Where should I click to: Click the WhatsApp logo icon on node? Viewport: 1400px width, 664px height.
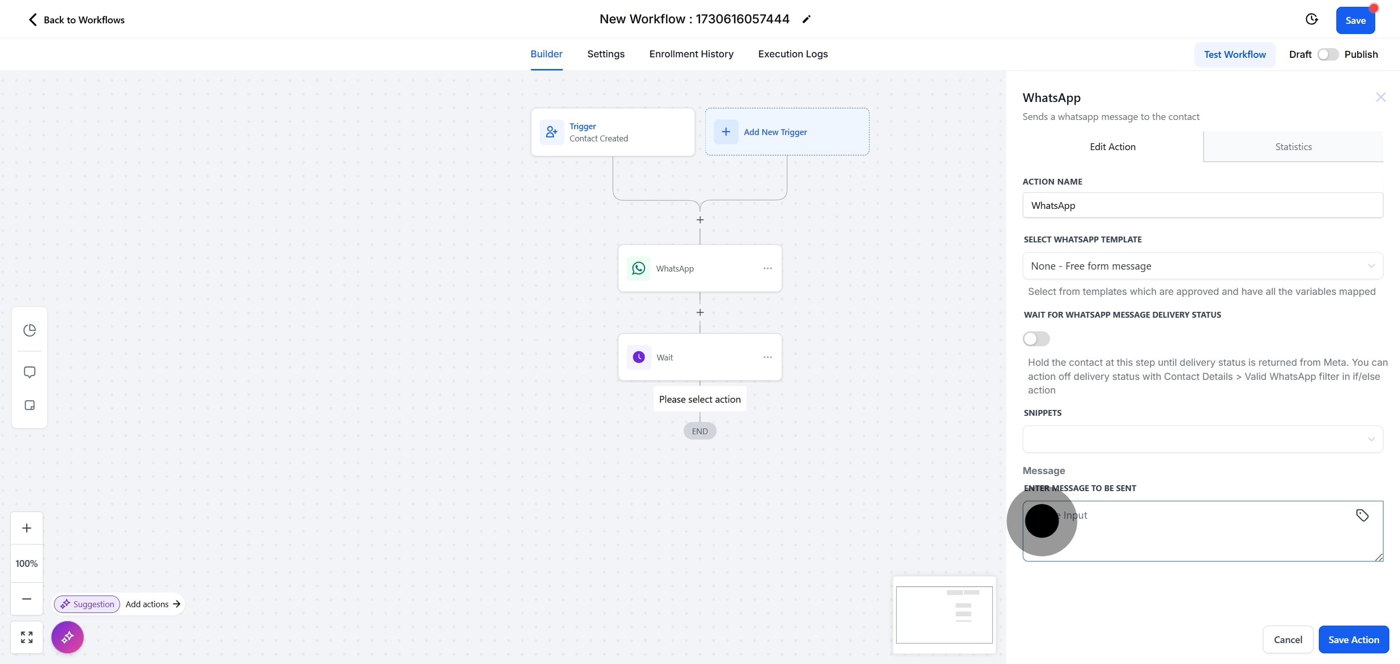pyautogui.click(x=639, y=268)
